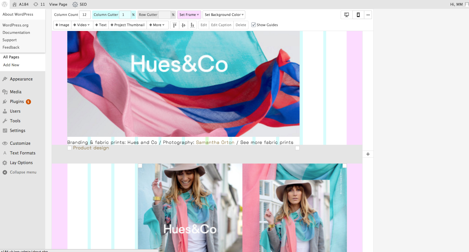This screenshot has width=469, height=252.
Task: Click View Page in admin bar
Action: tap(58, 4)
